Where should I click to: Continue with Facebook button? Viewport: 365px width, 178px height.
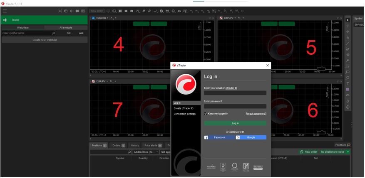(219, 137)
